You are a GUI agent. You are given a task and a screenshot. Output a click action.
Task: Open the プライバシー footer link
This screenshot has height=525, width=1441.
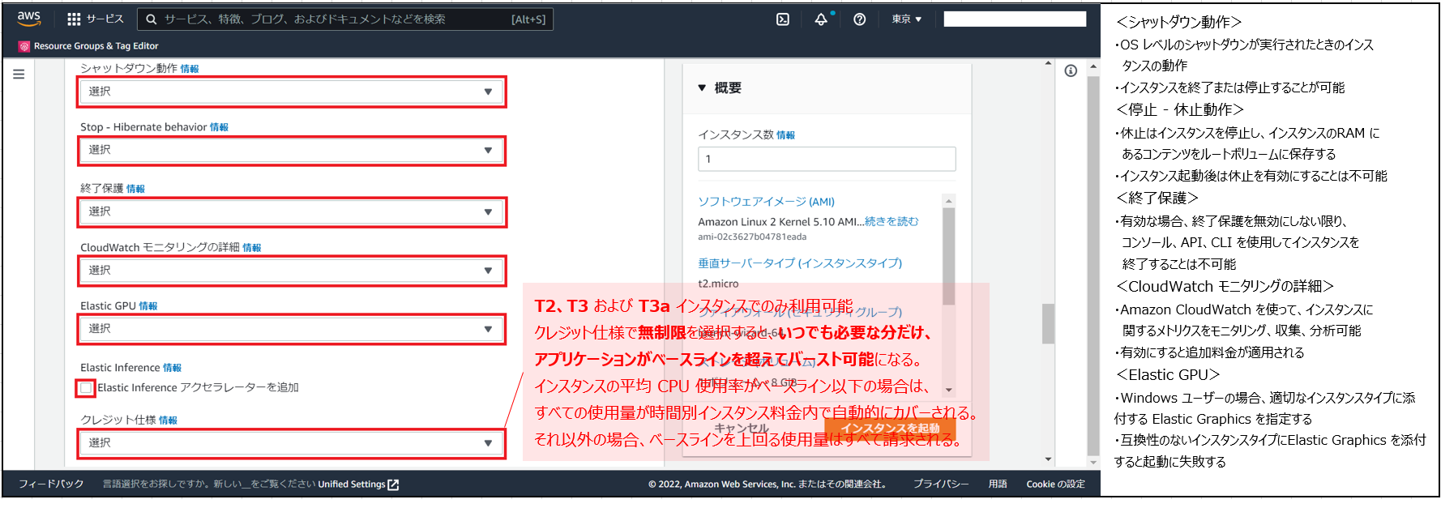click(x=941, y=484)
